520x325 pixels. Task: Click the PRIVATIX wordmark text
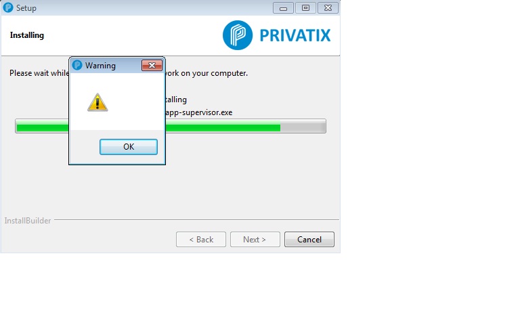295,35
